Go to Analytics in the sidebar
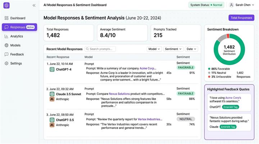 click(x=19, y=36)
